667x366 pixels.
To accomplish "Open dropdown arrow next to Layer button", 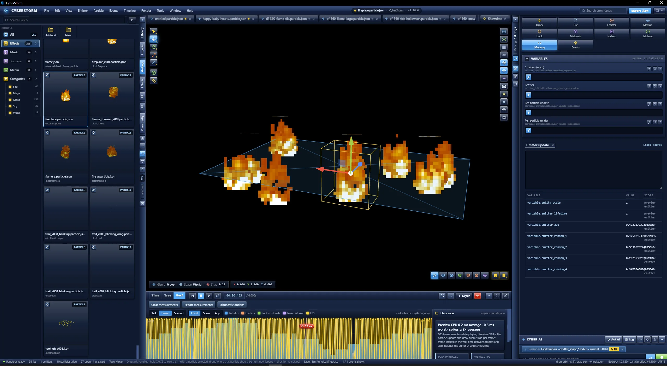I will pos(489,295).
